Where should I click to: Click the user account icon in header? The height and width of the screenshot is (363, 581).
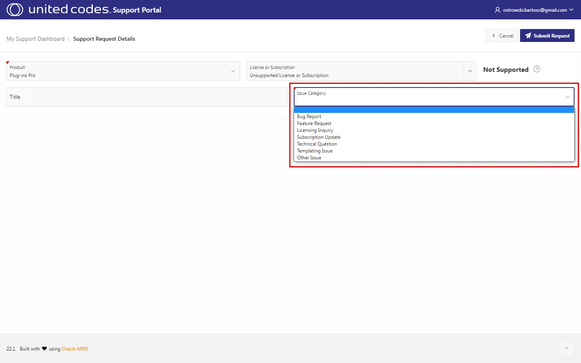click(497, 10)
